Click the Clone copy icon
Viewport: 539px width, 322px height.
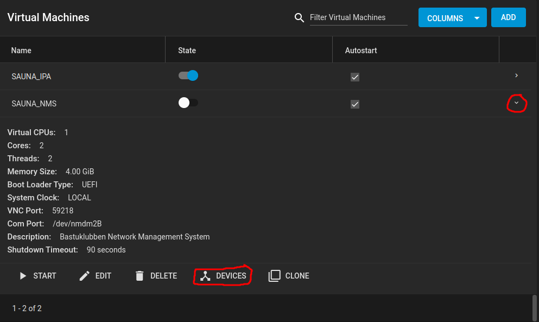pos(274,276)
